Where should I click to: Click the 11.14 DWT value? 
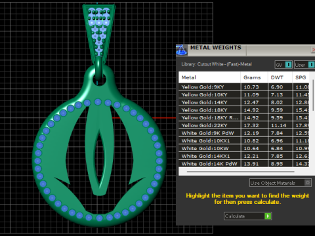click(278, 125)
